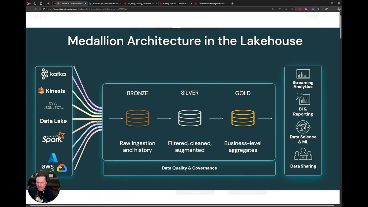Image resolution: width=368 pixels, height=207 pixels.
Task: Close the JTA_Unity_Catalog_Encounters tab
Action: point(156,3)
